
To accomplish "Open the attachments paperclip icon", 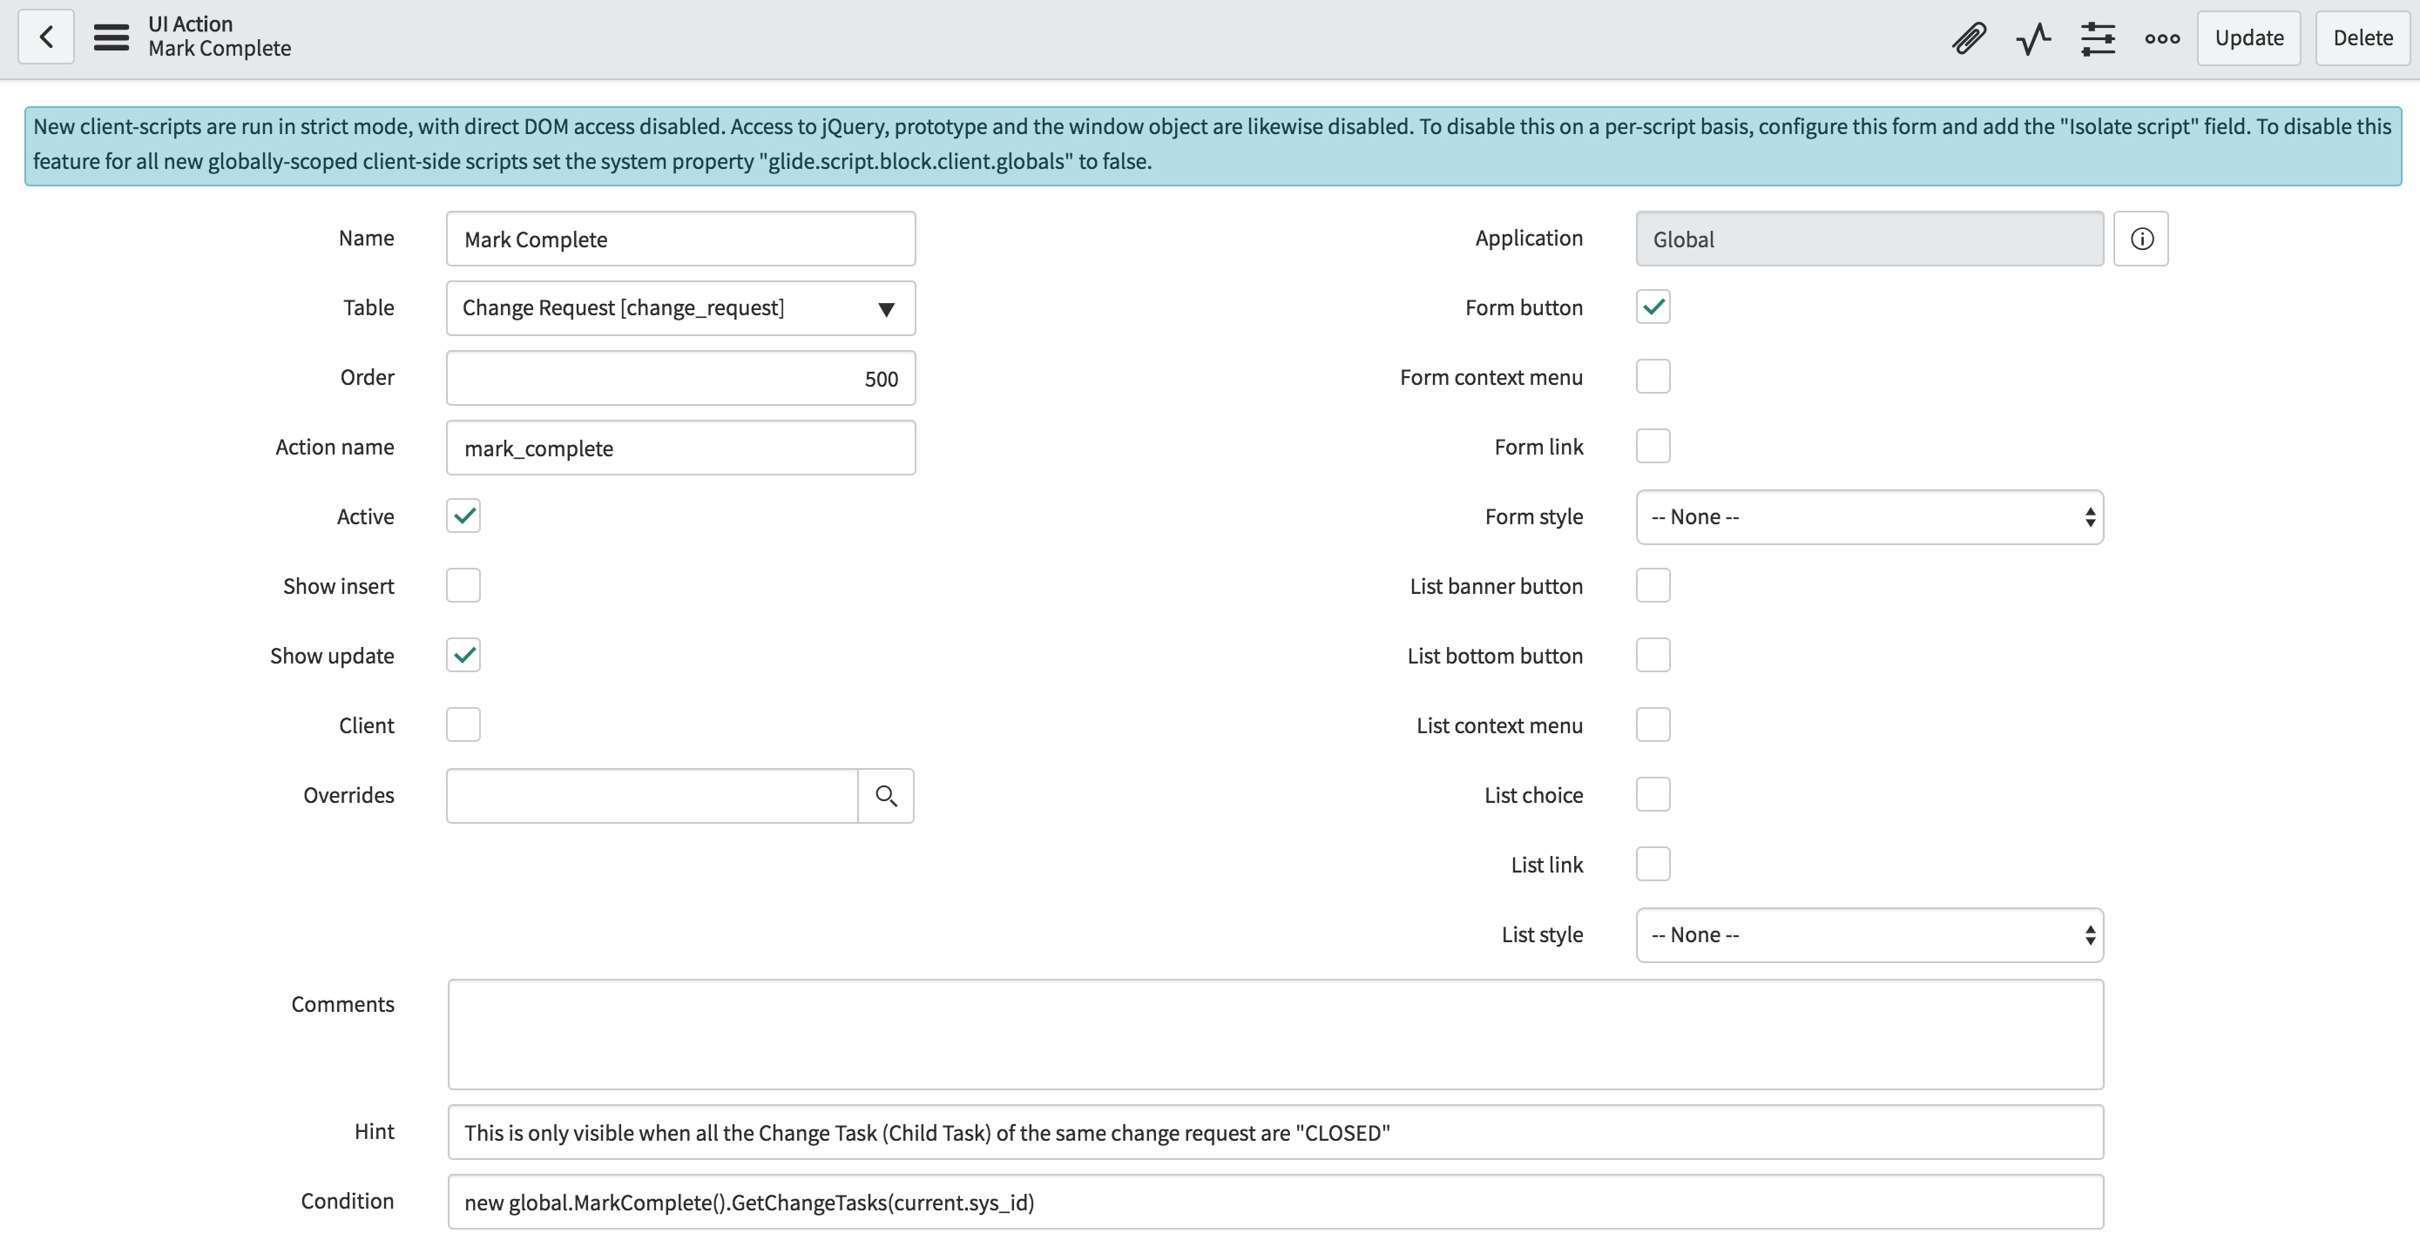I will [x=1968, y=38].
